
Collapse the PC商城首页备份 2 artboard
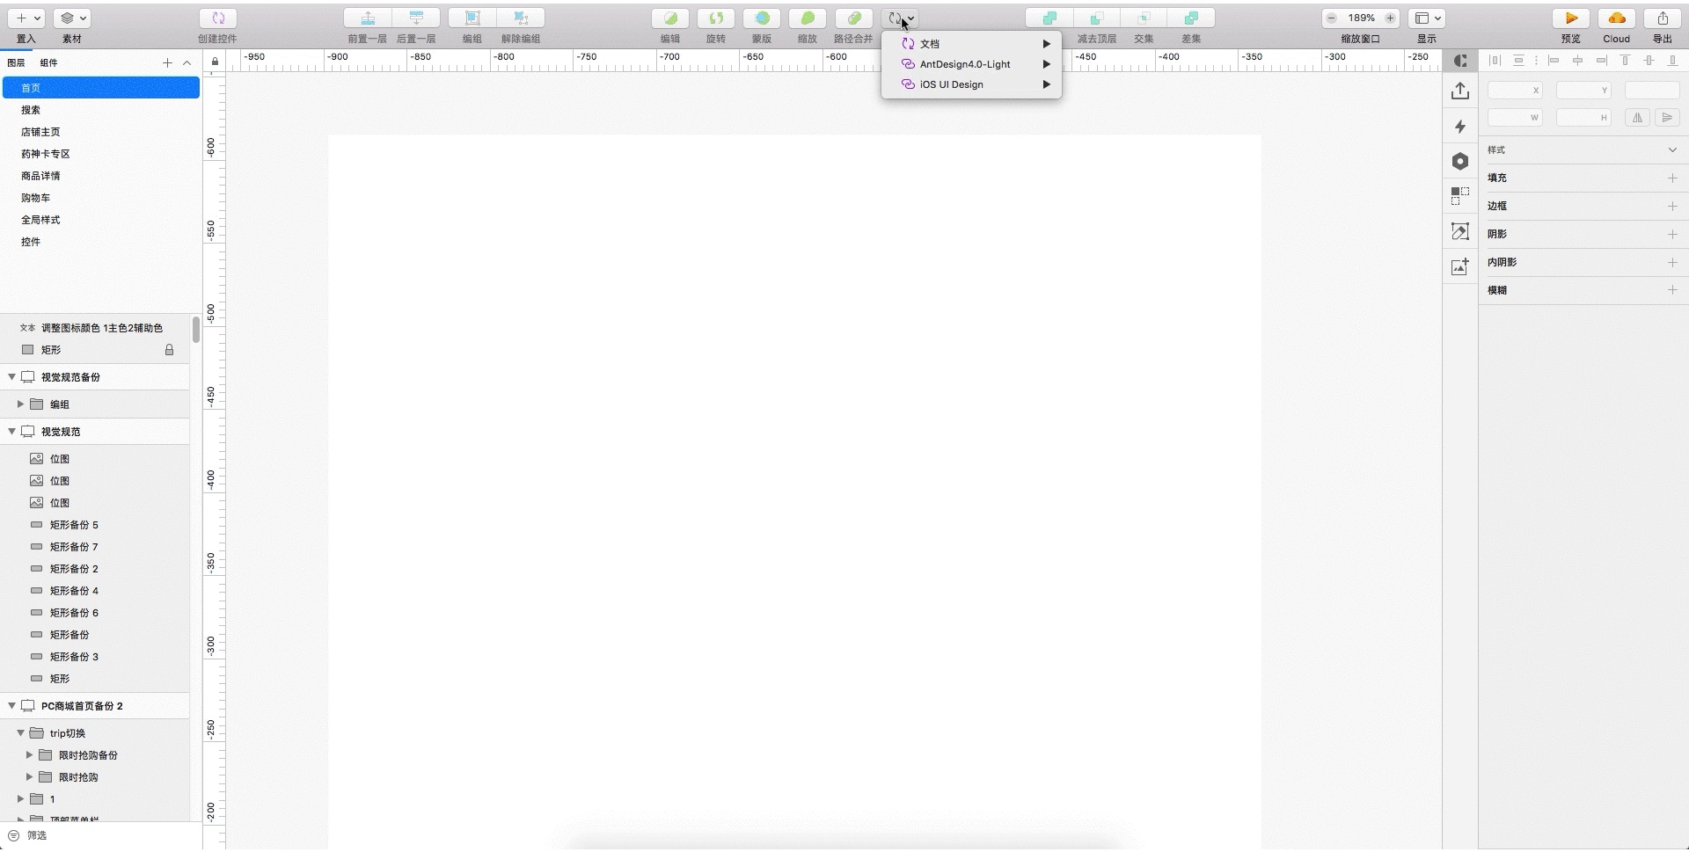coord(11,706)
